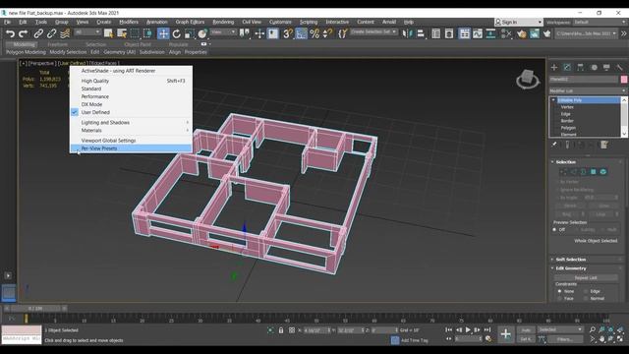Click Bind to Space Warp icon
The width and height of the screenshot is (629, 354).
click(65, 33)
